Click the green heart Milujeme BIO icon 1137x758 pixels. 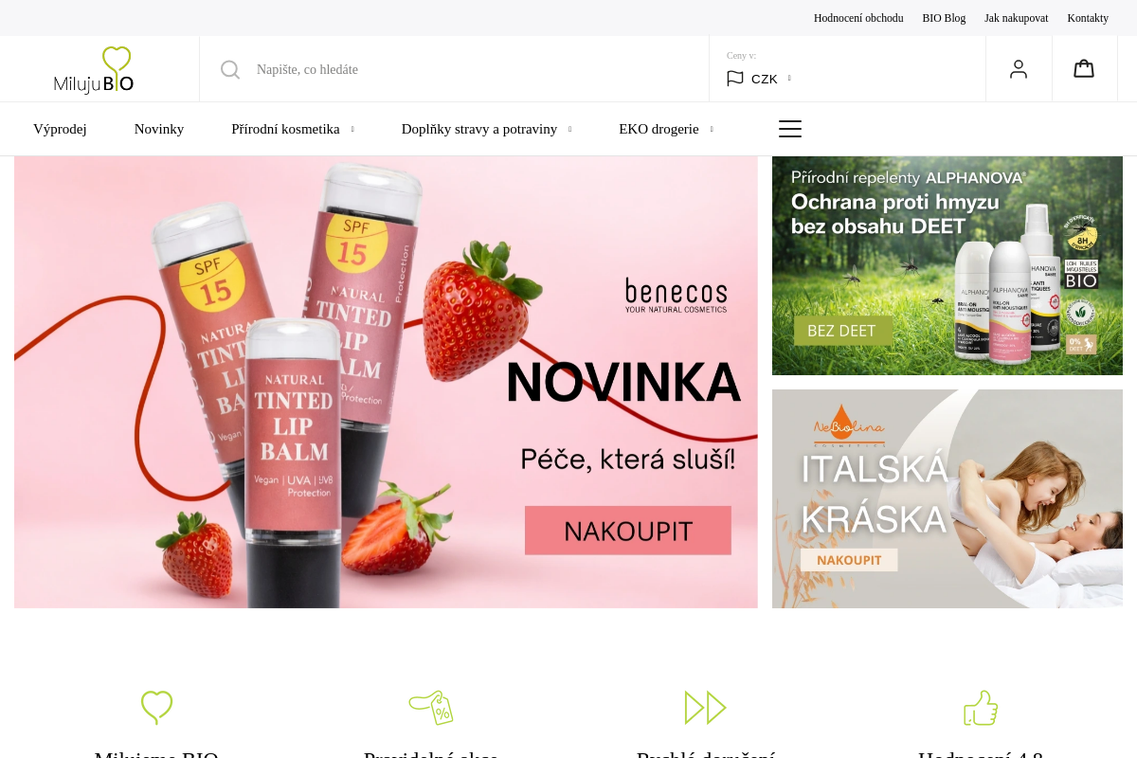(157, 708)
